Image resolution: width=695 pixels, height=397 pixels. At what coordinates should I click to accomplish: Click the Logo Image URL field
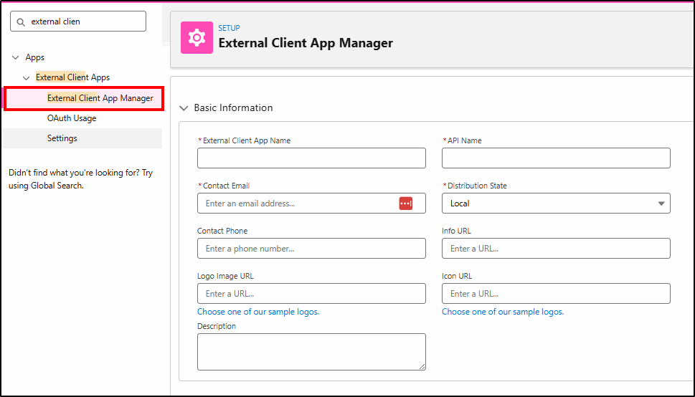click(x=311, y=294)
